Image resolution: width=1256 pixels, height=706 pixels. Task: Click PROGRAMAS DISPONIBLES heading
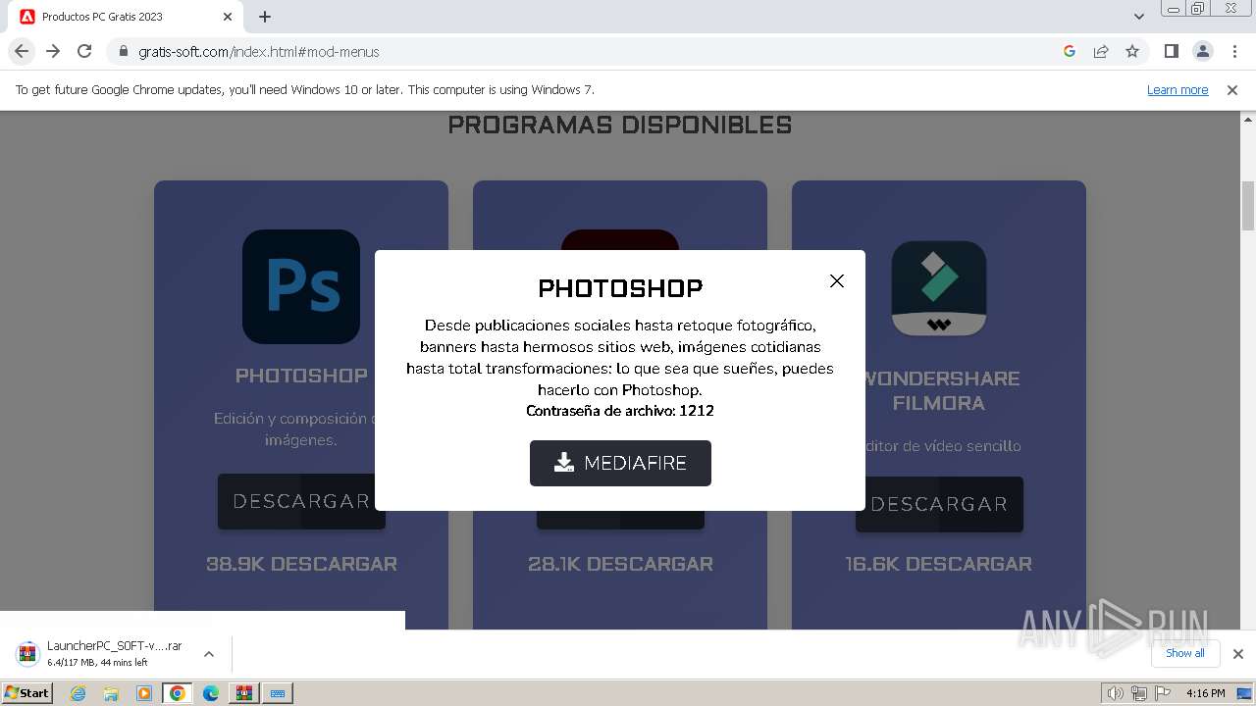click(620, 125)
